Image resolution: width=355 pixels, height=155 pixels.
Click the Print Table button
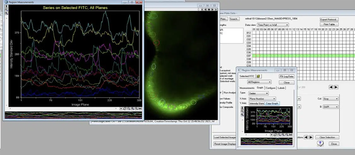click(329, 24)
